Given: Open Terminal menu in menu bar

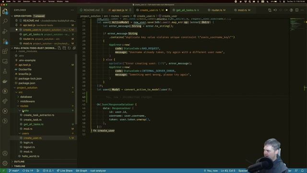Looking at the screenshot, I should coord(51,1).
